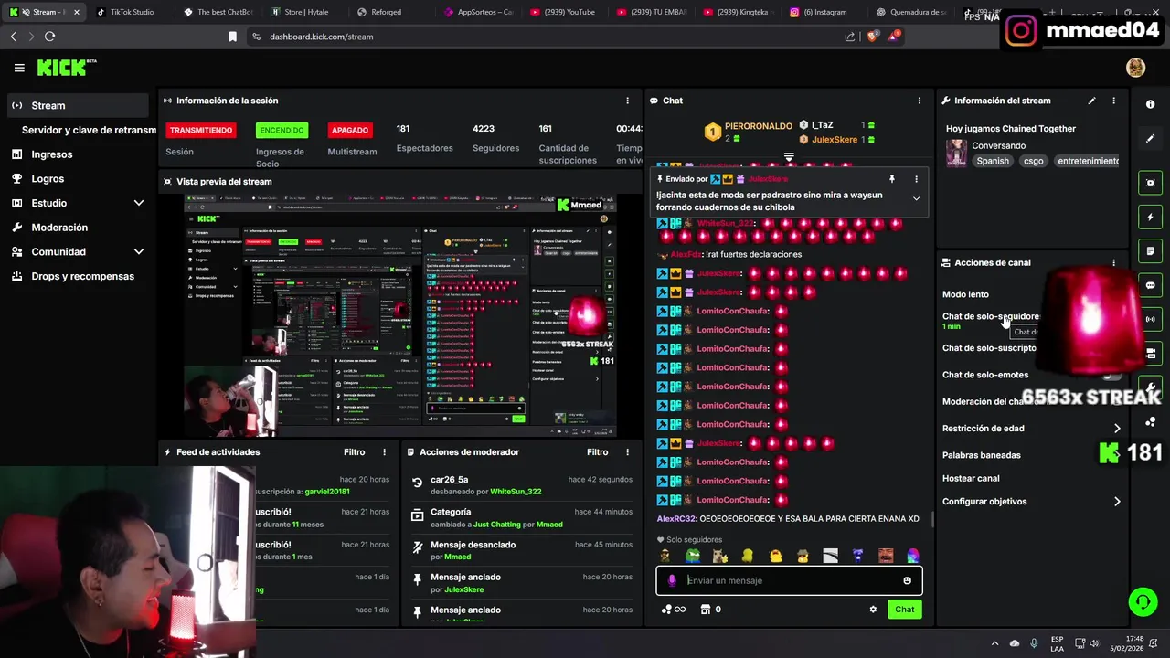This screenshot has width=1170, height=658.
Task: Bookmark this page in the address bar
Action: click(x=232, y=37)
